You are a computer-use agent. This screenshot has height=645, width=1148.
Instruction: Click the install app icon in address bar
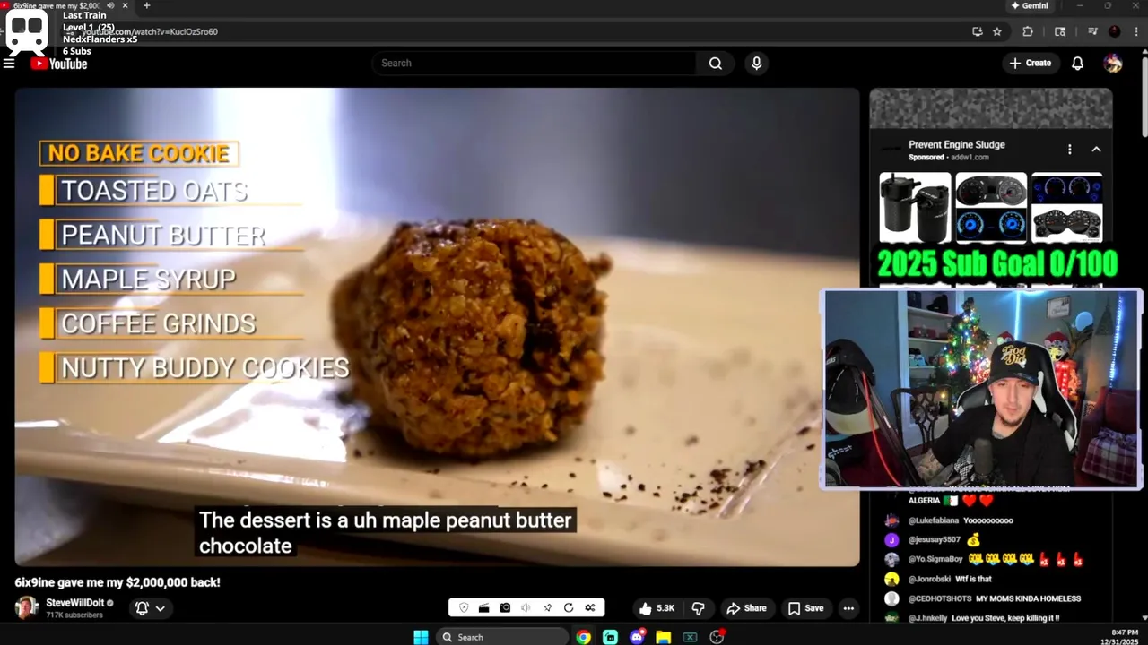977,31
